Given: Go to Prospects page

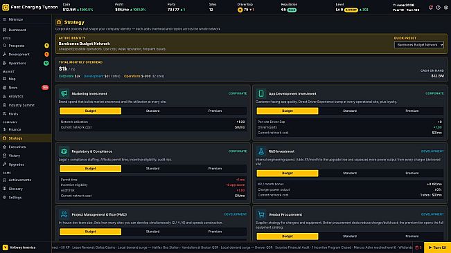Looking at the screenshot, I should 26,46.
